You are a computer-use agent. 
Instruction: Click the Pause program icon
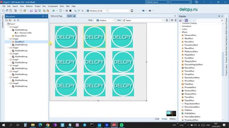[67, 11]
